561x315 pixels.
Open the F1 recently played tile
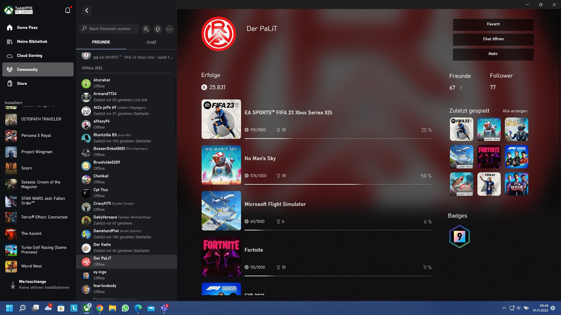coord(516,157)
